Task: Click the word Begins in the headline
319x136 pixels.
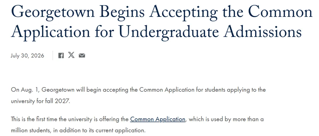Action: point(122,12)
